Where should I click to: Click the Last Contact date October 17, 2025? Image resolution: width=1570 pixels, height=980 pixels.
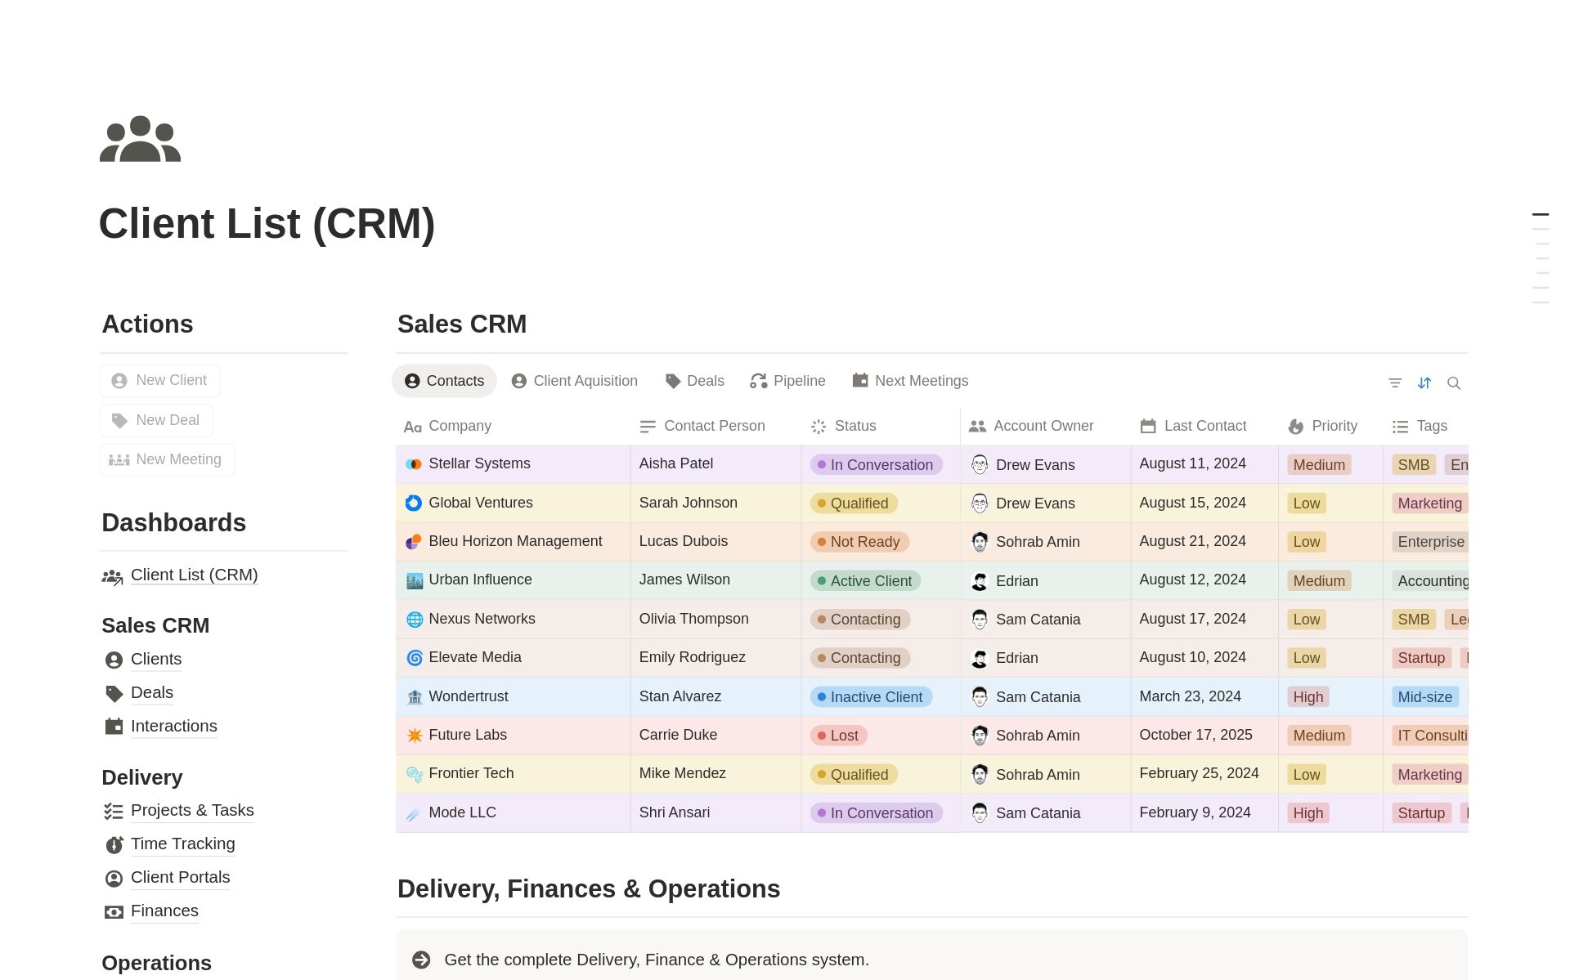pos(1195,735)
